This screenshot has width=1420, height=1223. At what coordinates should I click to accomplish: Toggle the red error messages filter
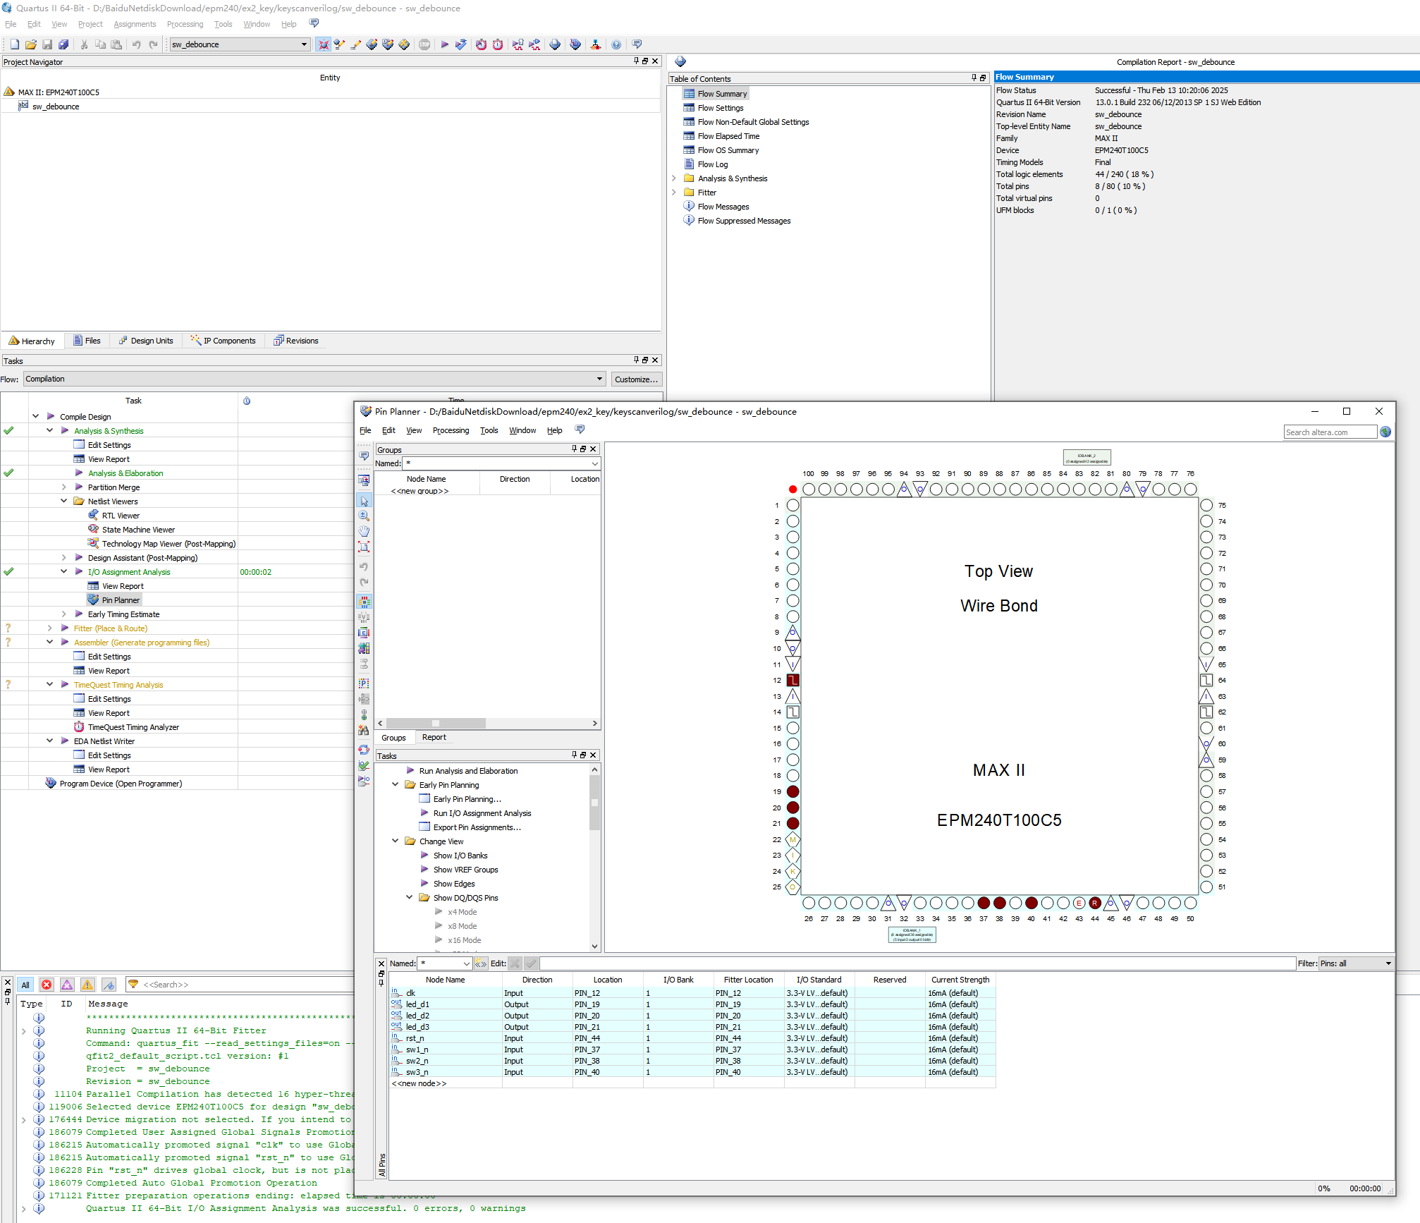(x=47, y=985)
